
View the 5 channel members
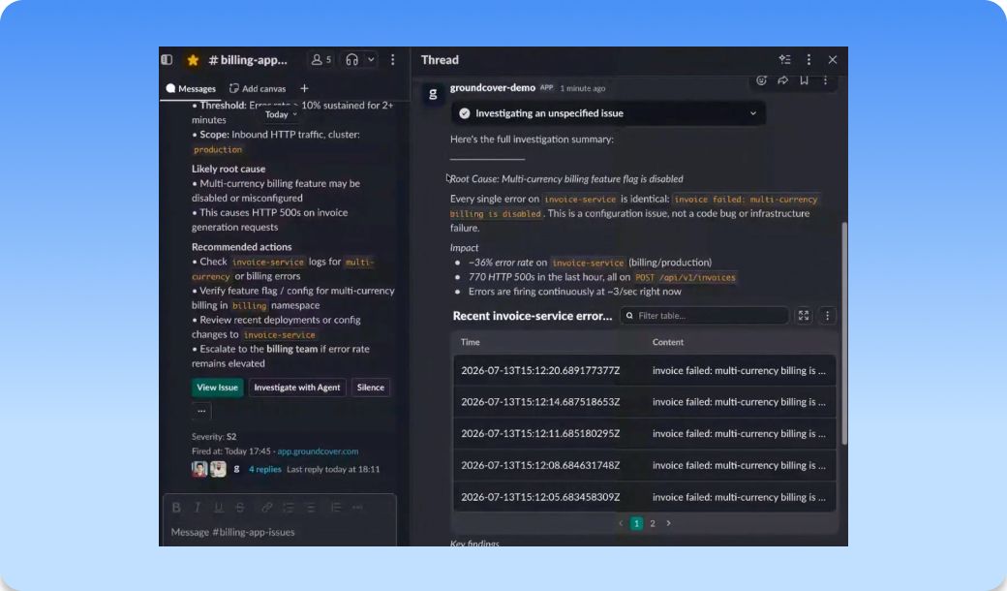pos(321,60)
